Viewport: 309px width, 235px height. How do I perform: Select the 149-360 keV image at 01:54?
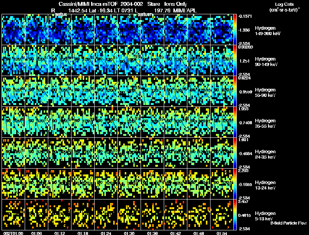point(222,30)
